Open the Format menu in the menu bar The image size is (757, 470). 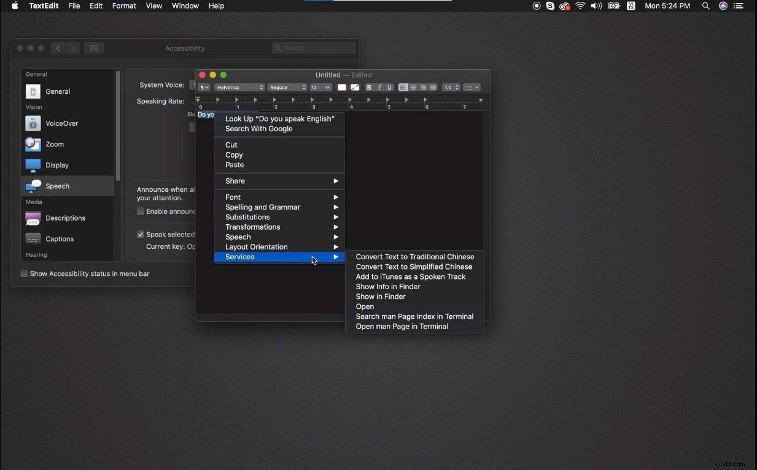click(124, 6)
